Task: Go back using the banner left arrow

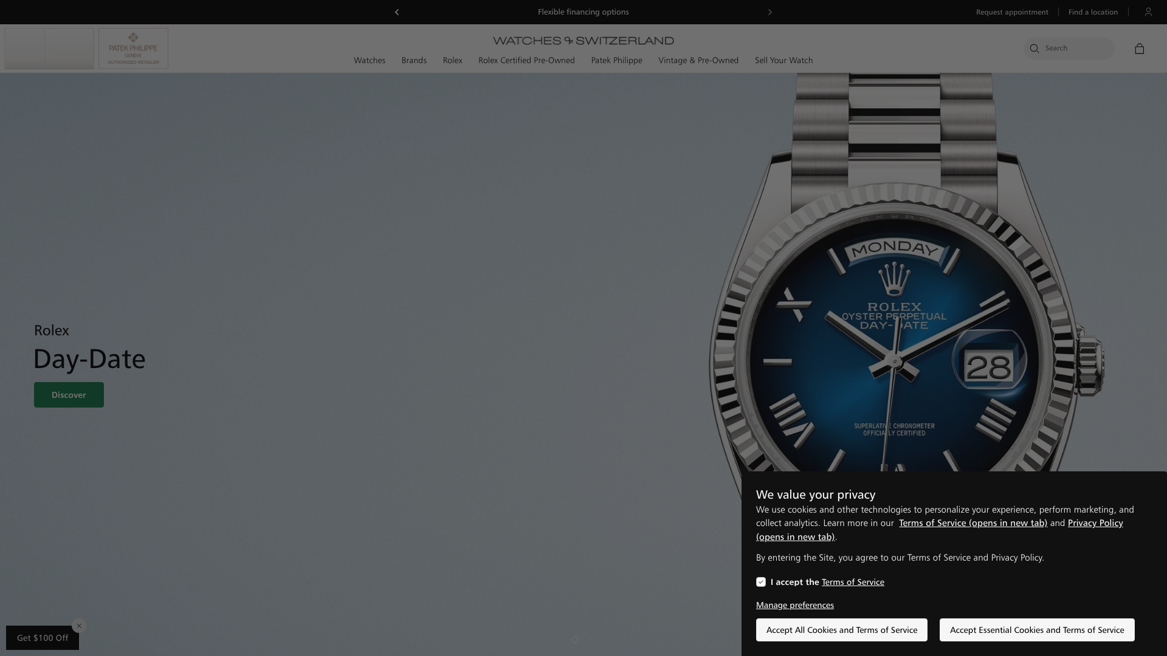Action: [397, 12]
